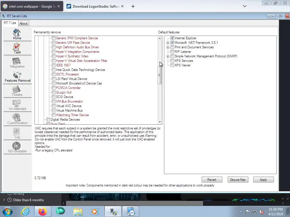Open the Task section

(x=17, y=48)
